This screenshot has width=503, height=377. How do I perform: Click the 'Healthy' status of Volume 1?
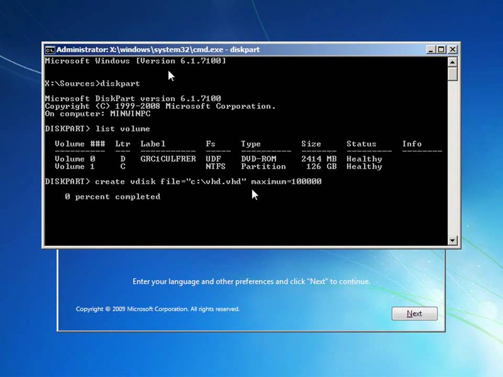click(364, 167)
